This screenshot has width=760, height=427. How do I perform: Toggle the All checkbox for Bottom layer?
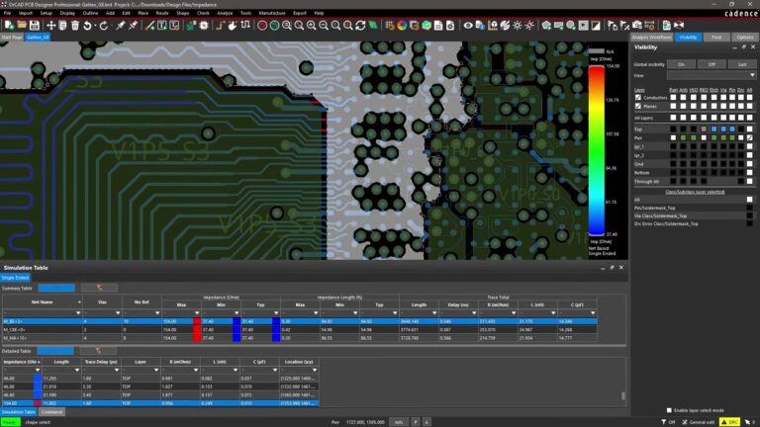click(750, 173)
